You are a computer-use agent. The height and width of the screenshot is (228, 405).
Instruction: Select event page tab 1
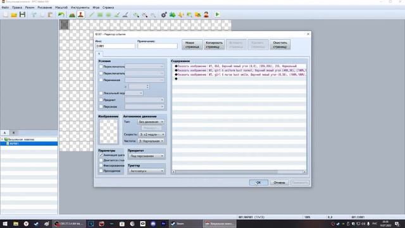click(x=99, y=54)
